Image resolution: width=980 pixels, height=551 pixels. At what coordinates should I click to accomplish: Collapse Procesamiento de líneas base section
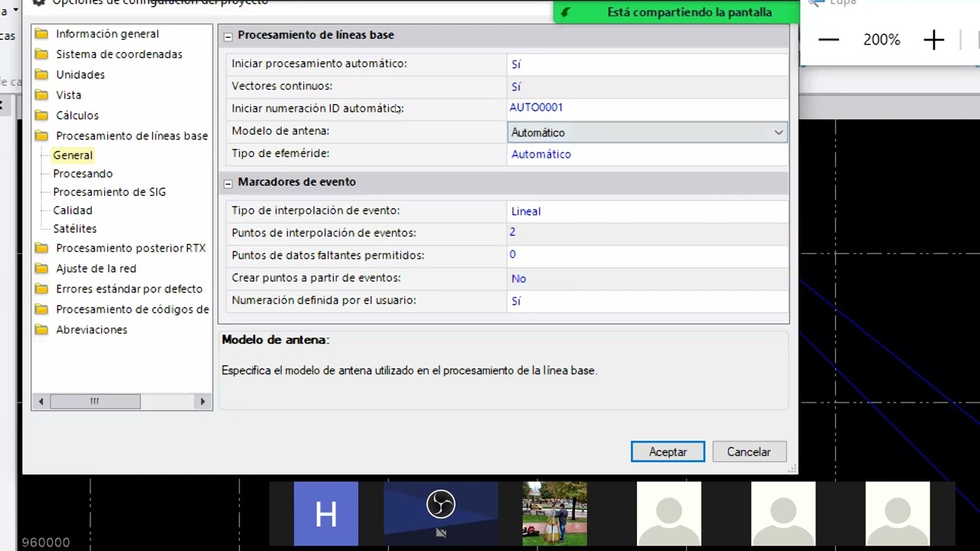coord(227,36)
